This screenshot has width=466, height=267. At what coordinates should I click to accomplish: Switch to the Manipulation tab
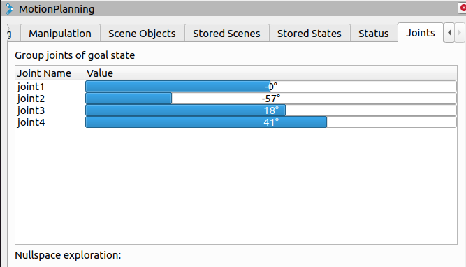60,34
